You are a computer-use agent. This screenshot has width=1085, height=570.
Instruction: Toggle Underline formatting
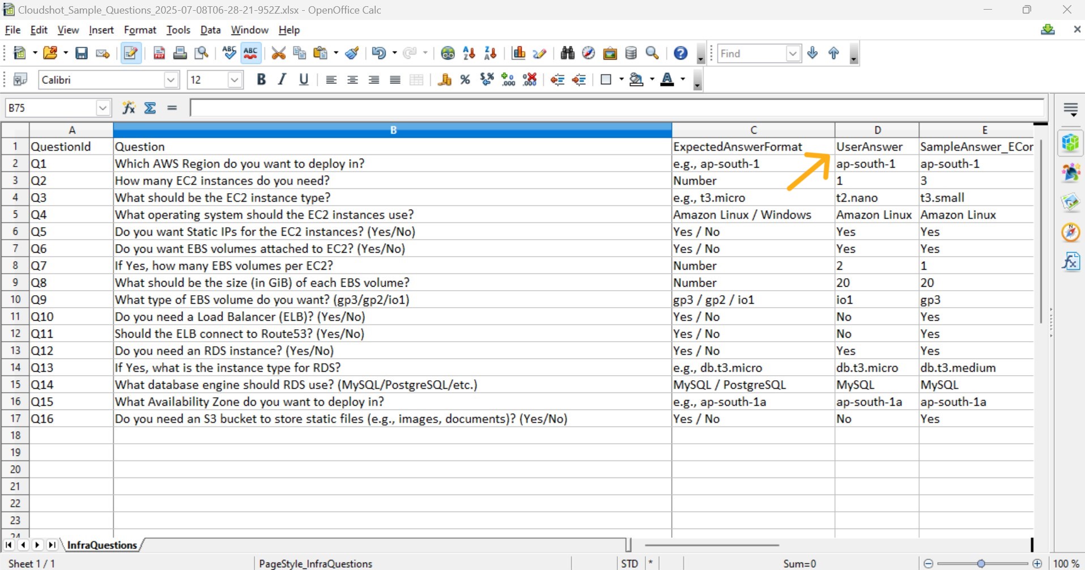304,80
